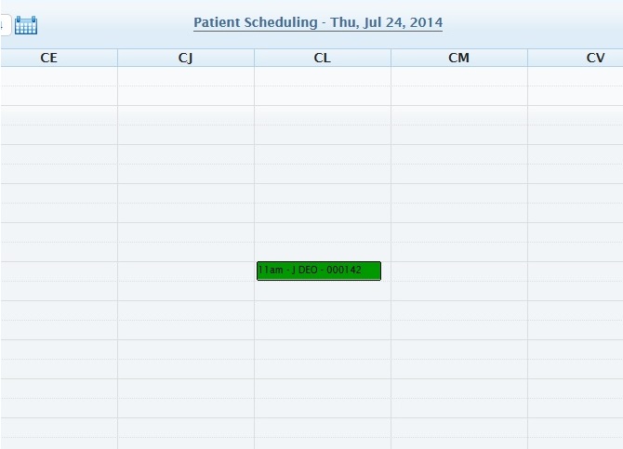Select the CE provider column header

49,58
